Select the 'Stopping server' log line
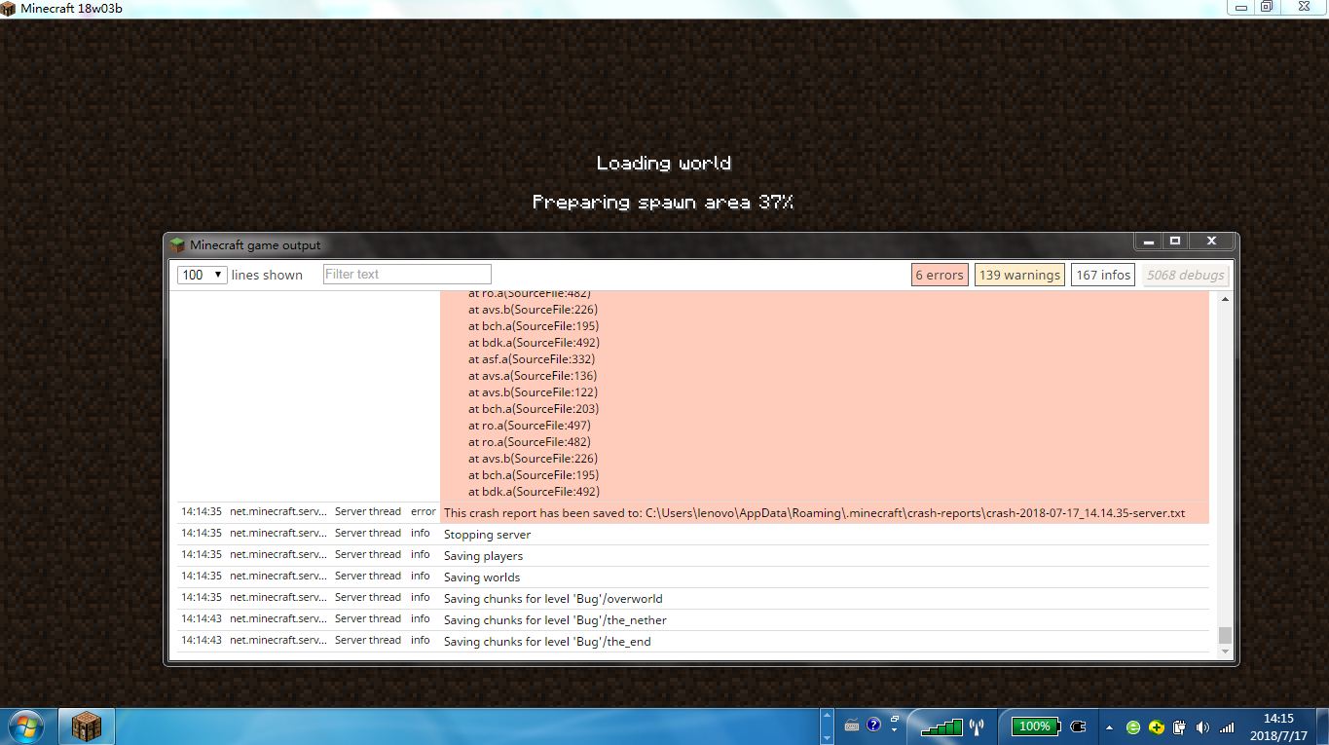Image resolution: width=1329 pixels, height=745 pixels. (691, 534)
